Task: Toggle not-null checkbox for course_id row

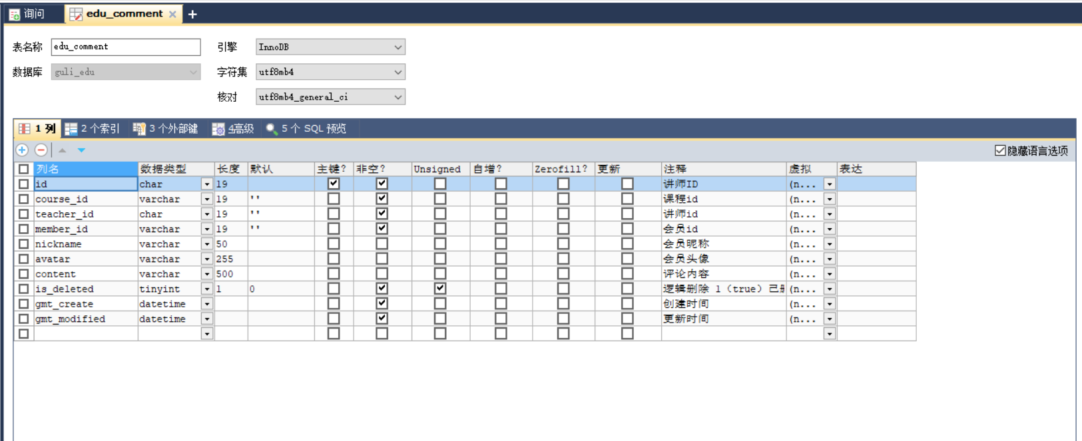Action: click(382, 199)
